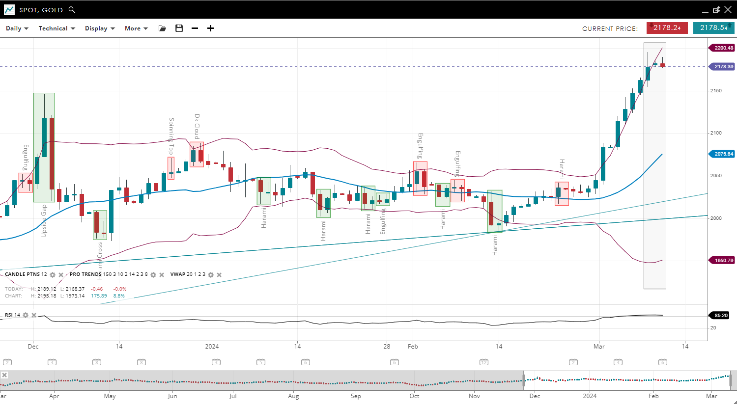This screenshot has height=404, width=737.
Task: Close the bottom overview navigator strip
Action: (4, 375)
